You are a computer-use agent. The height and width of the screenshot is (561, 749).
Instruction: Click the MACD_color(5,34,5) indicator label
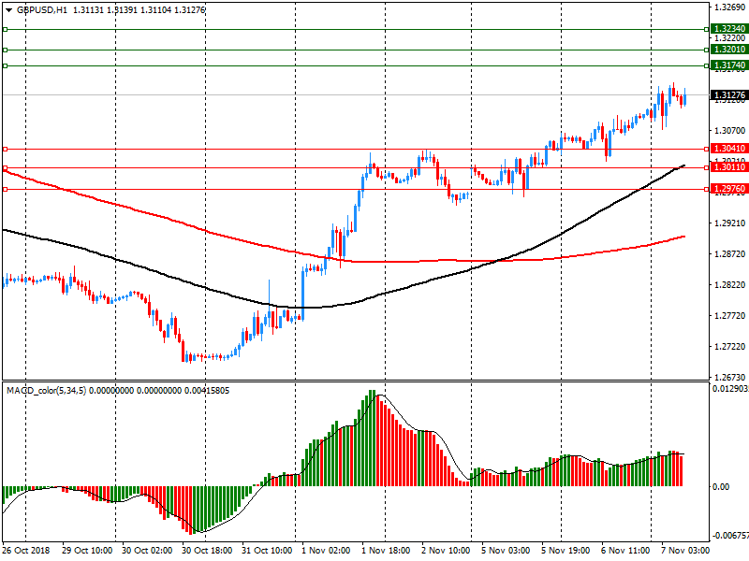[46, 391]
